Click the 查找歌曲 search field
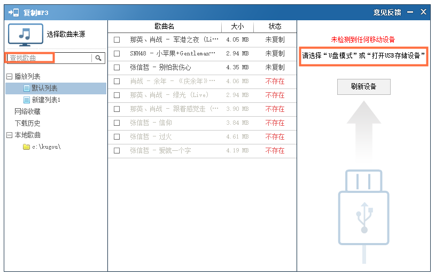 49,58
